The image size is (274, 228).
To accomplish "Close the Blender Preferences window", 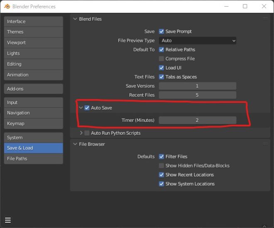I will 264,7.
